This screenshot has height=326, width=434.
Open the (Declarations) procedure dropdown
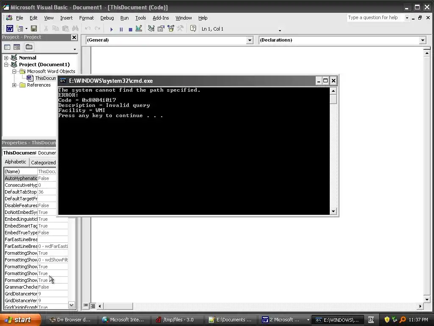[423, 40]
